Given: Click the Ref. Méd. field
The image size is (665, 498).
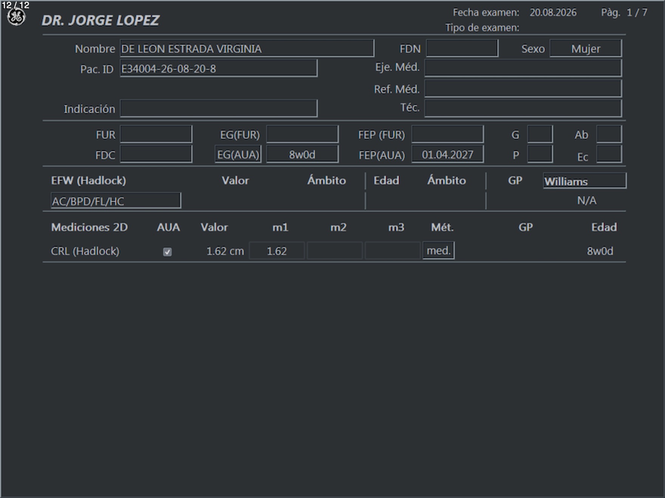Looking at the screenshot, I should point(523,89).
